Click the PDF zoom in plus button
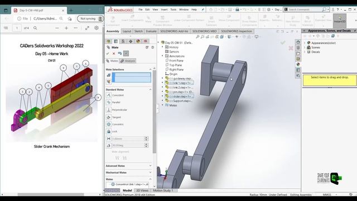Viewport: 357px width, 201px height. click(66, 28)
